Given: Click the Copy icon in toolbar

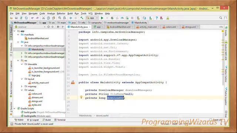Looking at the screenshot, I should coord(49,18).
